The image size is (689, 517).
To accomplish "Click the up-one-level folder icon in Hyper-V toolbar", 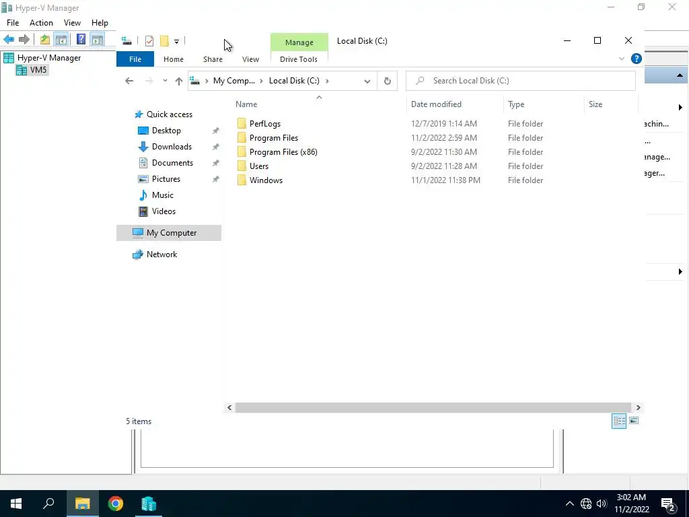I will 45,40.
